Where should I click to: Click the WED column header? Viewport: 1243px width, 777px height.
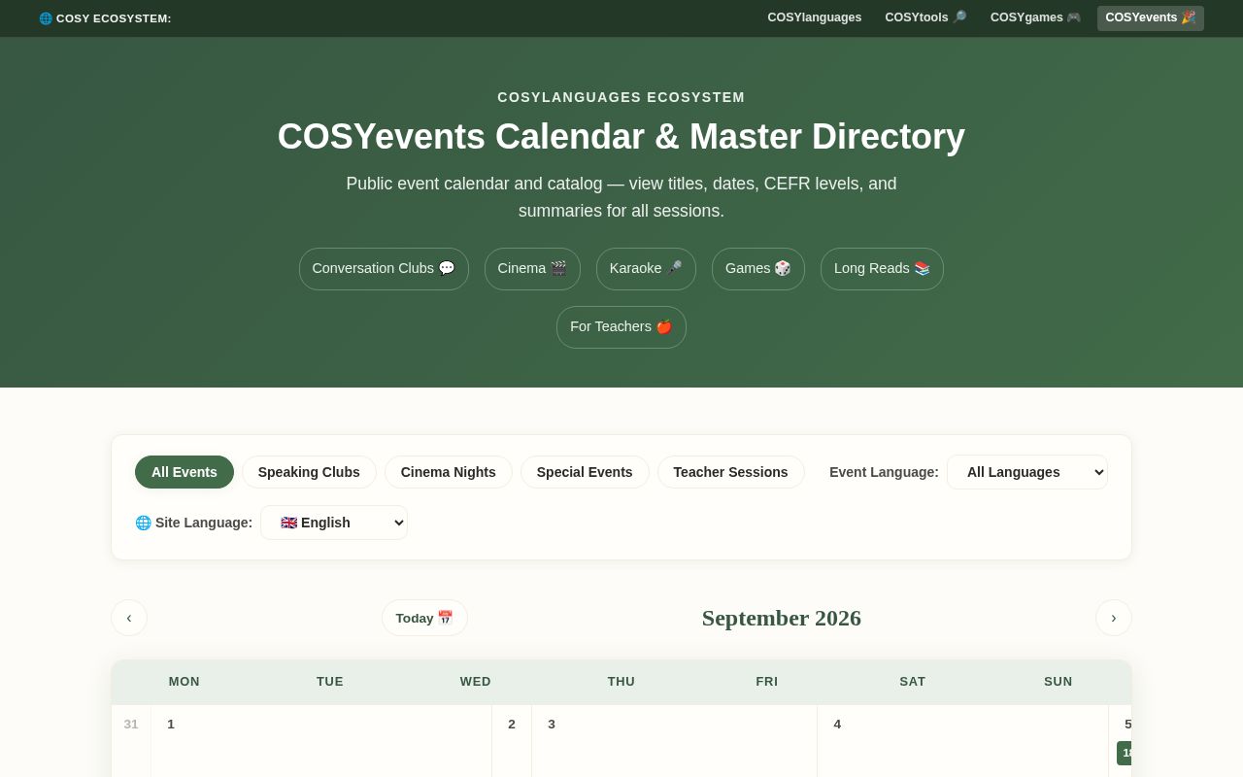(x=476, y=682)
